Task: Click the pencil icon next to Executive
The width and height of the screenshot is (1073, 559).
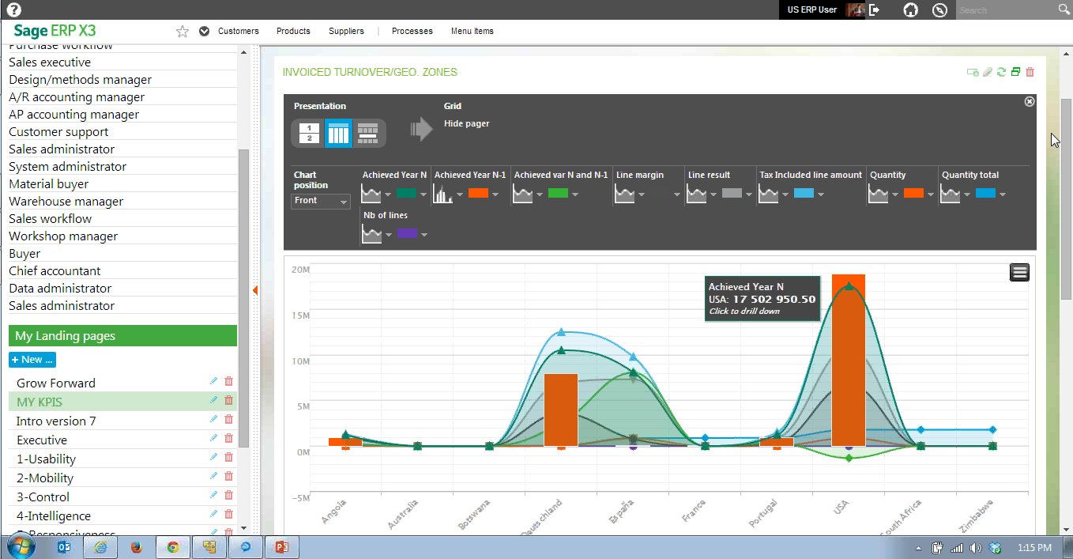Action: [213, 438]
